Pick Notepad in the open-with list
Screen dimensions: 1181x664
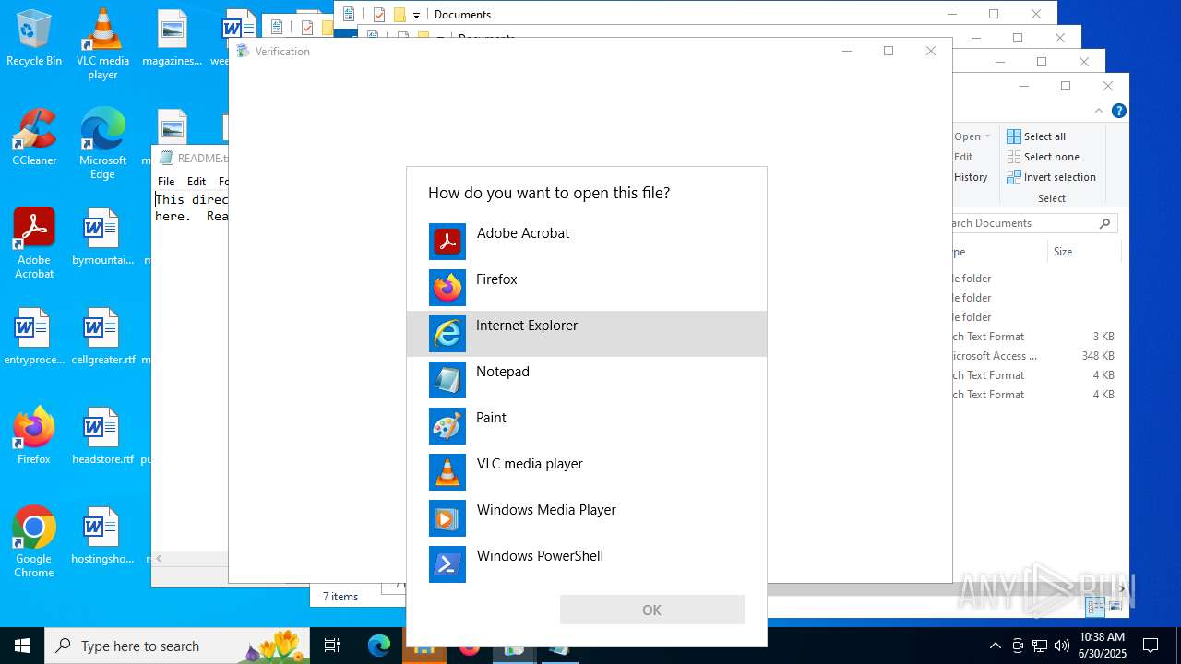pyautogui.click(x=586, y=380)
